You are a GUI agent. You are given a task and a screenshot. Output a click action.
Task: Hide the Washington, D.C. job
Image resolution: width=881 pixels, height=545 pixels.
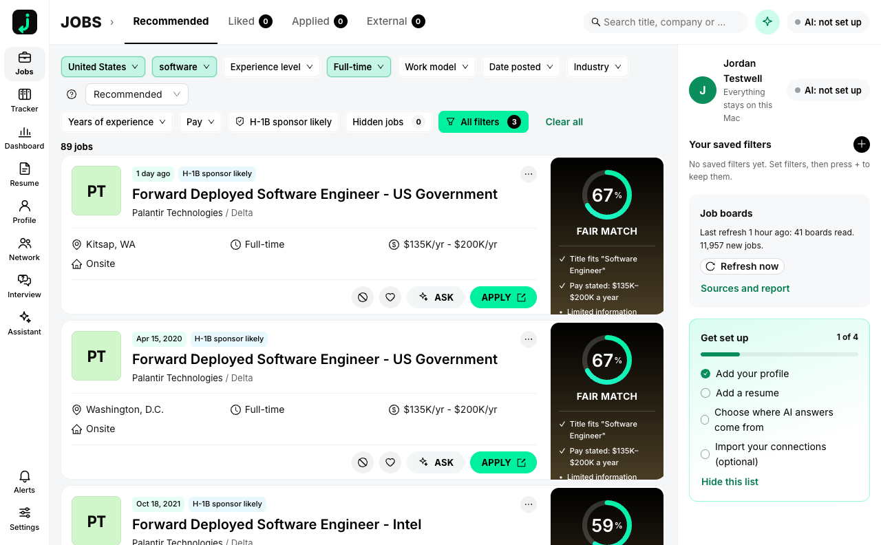[x=363, y=462]
